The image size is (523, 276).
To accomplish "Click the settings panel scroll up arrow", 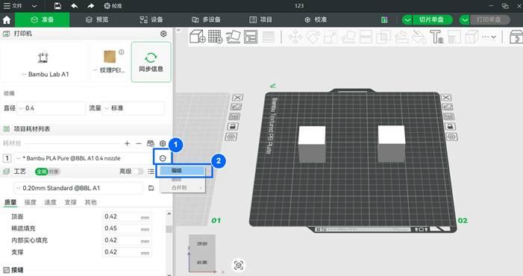I will point(169,213).
